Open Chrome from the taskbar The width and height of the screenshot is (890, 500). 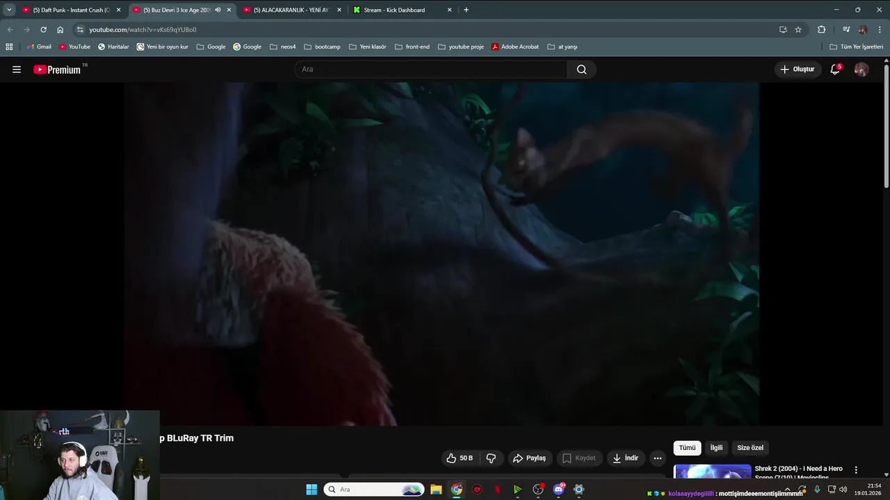pos(456,490)
